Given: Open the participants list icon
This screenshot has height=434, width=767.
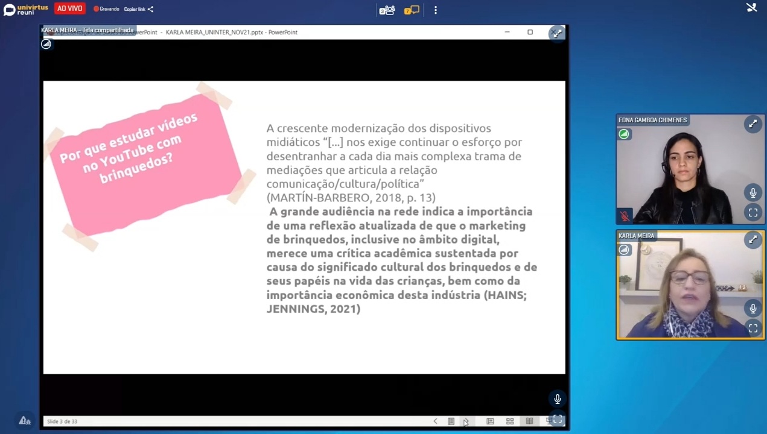Looking at the screenshot, I should [x=387, y=10].
